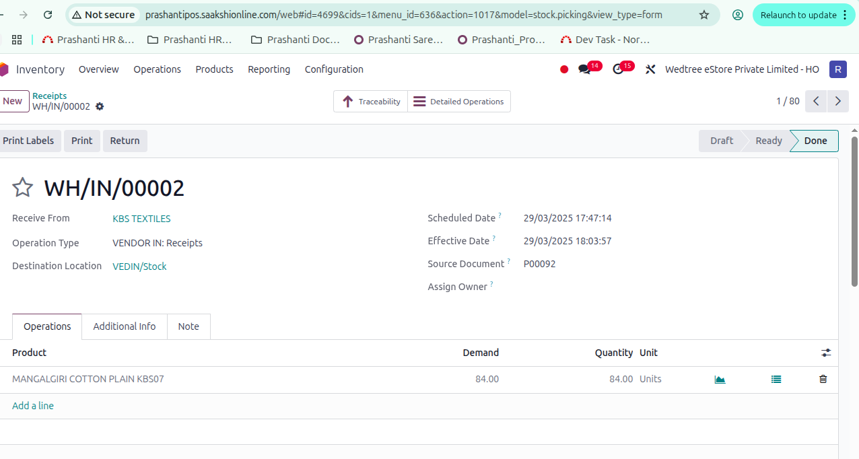Screen dimensions: 859x459
Task: Open Detailed Operations
Action: coord(459,102)
